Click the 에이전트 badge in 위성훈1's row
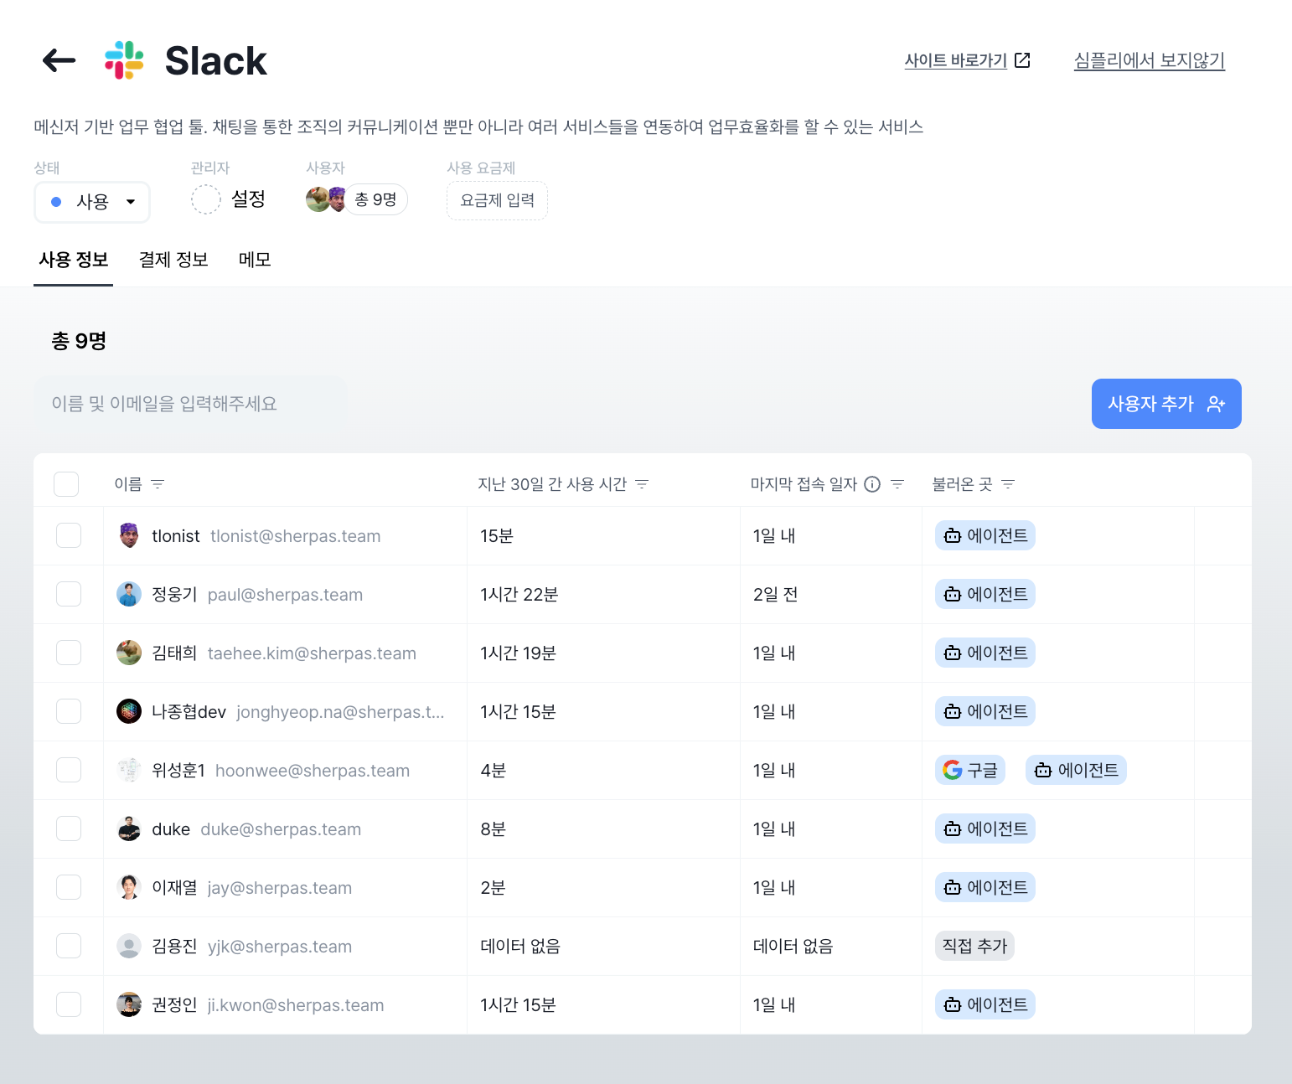Viewport: 1292px width, 1084px height. tap(1076, 770)
